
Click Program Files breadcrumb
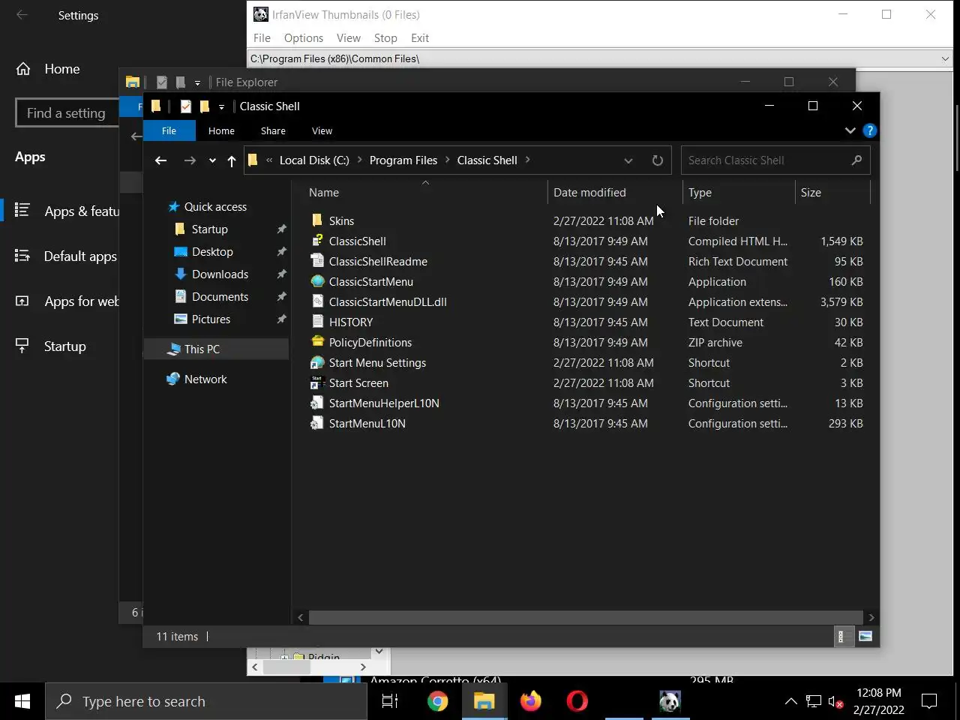[403, 160]
